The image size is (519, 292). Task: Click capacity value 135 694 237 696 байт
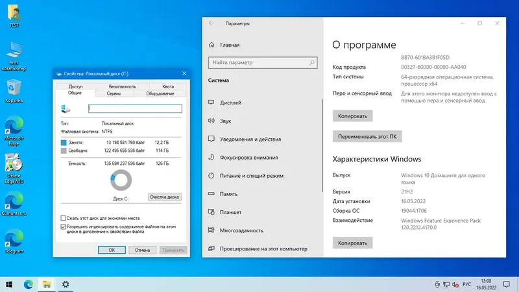pos(125,164)
